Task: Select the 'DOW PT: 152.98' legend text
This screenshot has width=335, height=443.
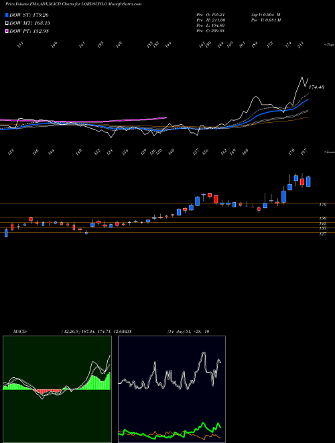Action: pos(29,31)
